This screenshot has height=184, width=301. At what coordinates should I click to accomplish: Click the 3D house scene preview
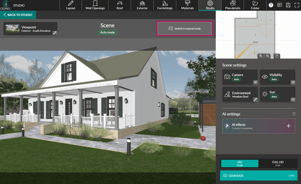pos(108,111)
